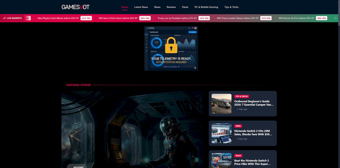Open 'Outbound Beginner's Guide 2026' article
Screen dimensions: 340x168
[254, 103]
